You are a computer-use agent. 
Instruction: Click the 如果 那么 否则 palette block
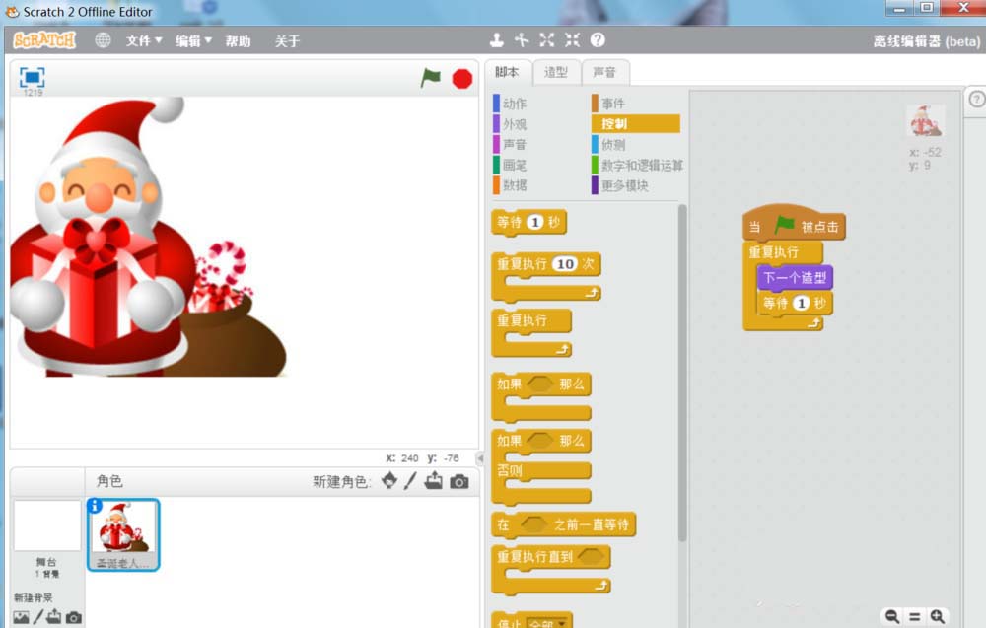540,466
